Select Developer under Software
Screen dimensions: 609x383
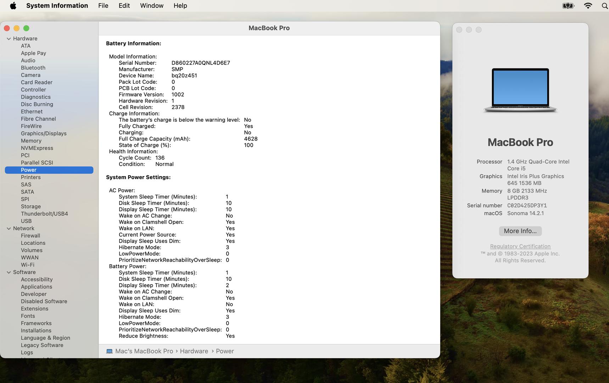34,294
